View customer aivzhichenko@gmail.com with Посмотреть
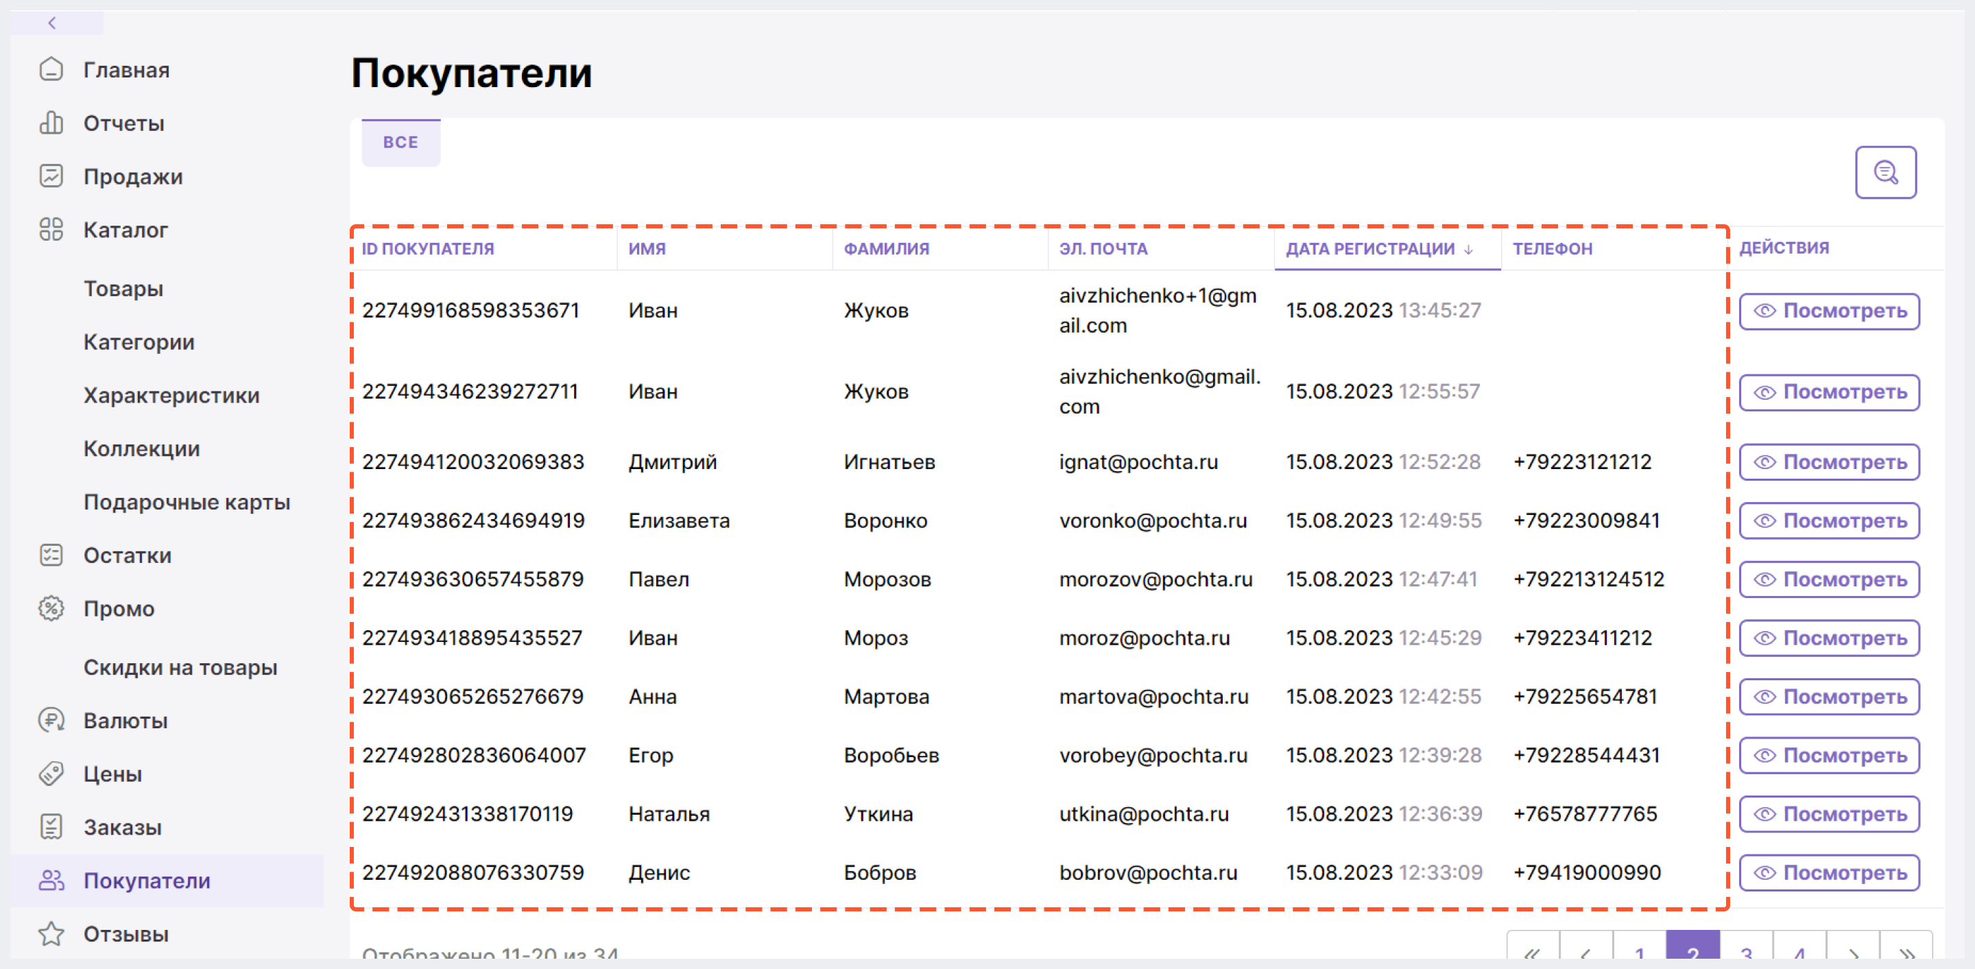 (x=1830, y=392)
